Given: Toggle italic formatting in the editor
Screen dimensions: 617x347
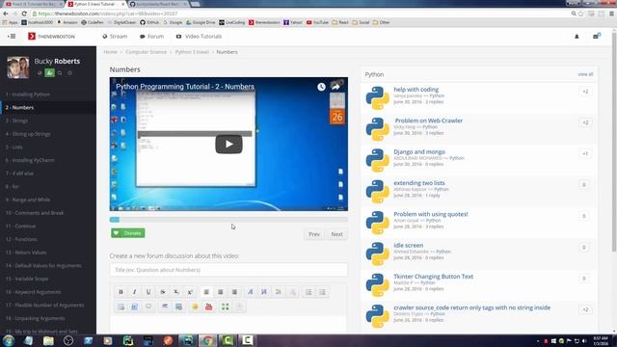Looking at the screenshot, I should click(x=135, y=292).
